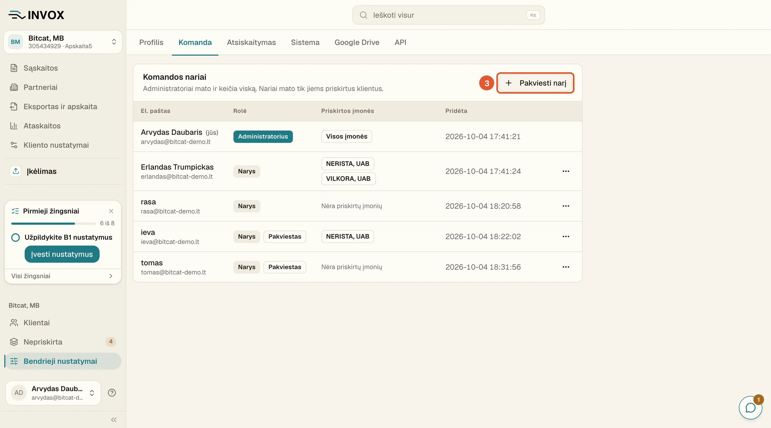Select Bendrieji nustatymai in sidebar

click(x=63, y=361)
